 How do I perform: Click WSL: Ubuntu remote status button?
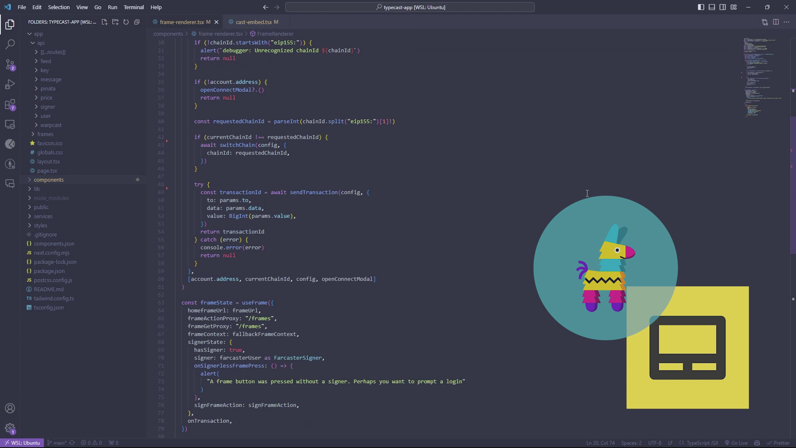[22, 443]
